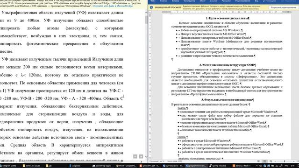The height and width of the screenshot is (168, 299).
Task: Click the PDF viewer scroll down arrow
Action: point(146,157)
